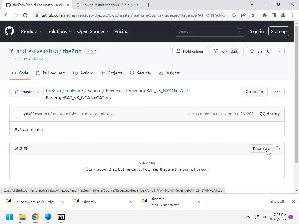Click the GitHub search field

210,31
